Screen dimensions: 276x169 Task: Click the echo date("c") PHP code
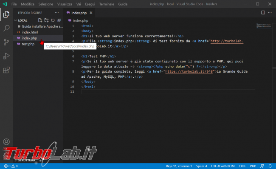click(180, 67)
